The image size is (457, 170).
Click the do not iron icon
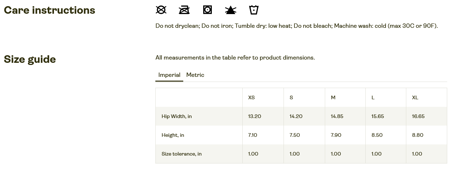point(184,10)
